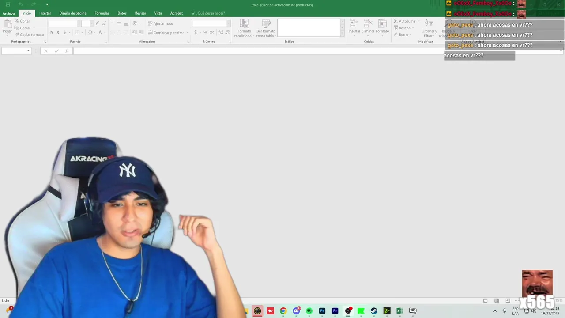Apply thousands separator style 000
This screenshot has width=565, height=318.
[212, 32]
